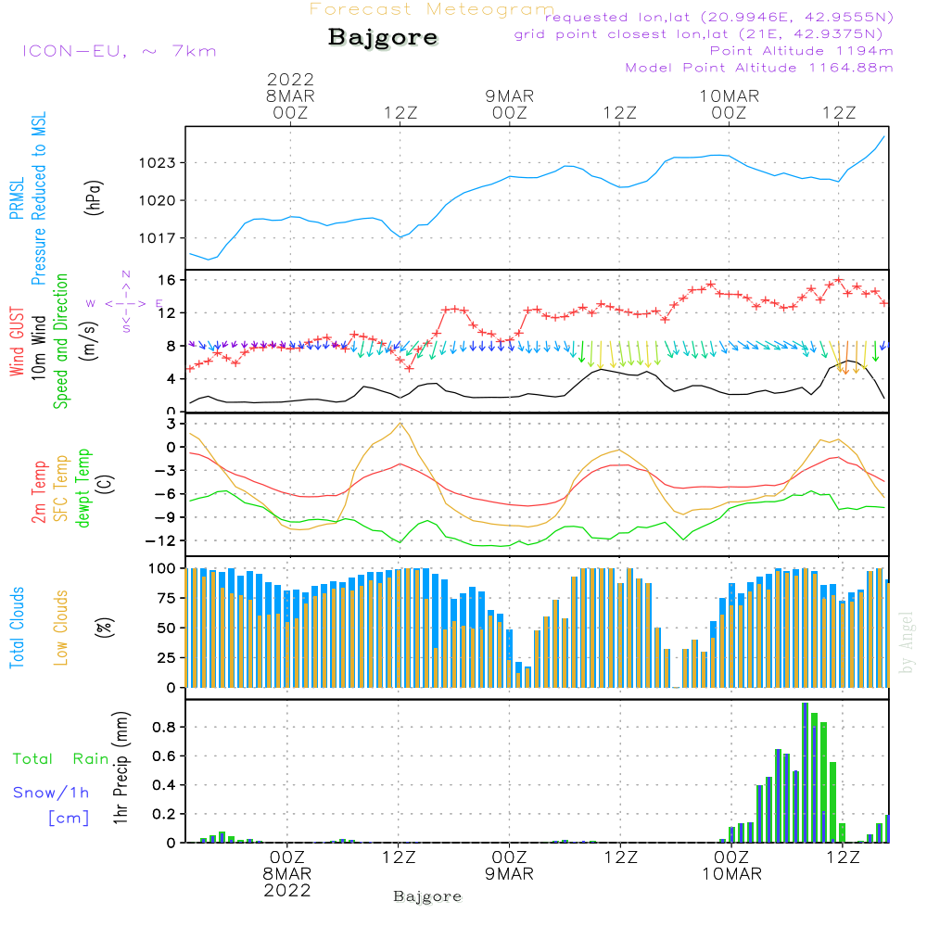Click the 1023 tick on pressure axis
The image size is (927, 927).
tap(158, 163)
